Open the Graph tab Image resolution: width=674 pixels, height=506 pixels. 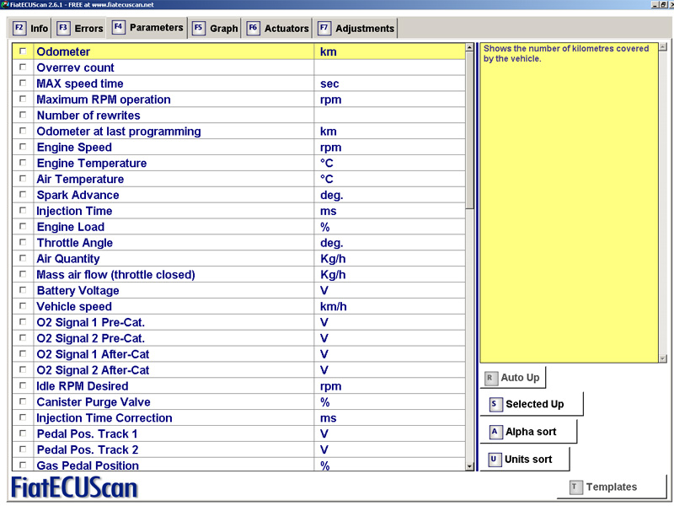click(x=215, y=29)
